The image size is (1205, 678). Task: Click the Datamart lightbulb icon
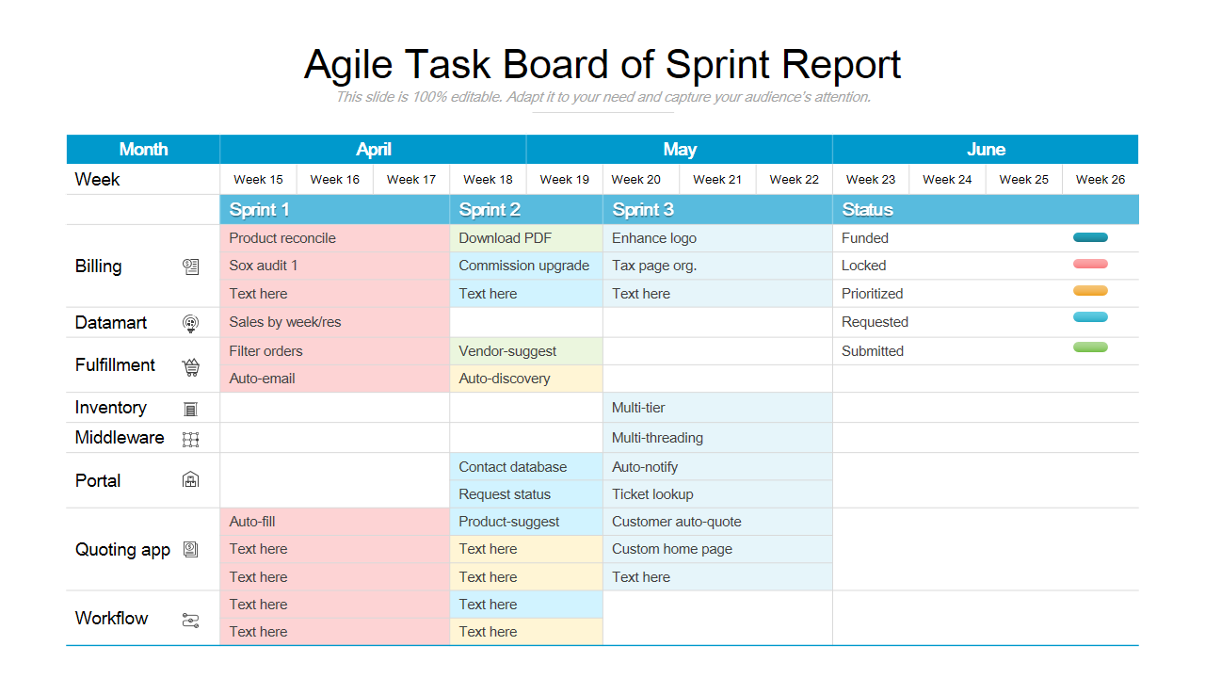pos(191,323)
